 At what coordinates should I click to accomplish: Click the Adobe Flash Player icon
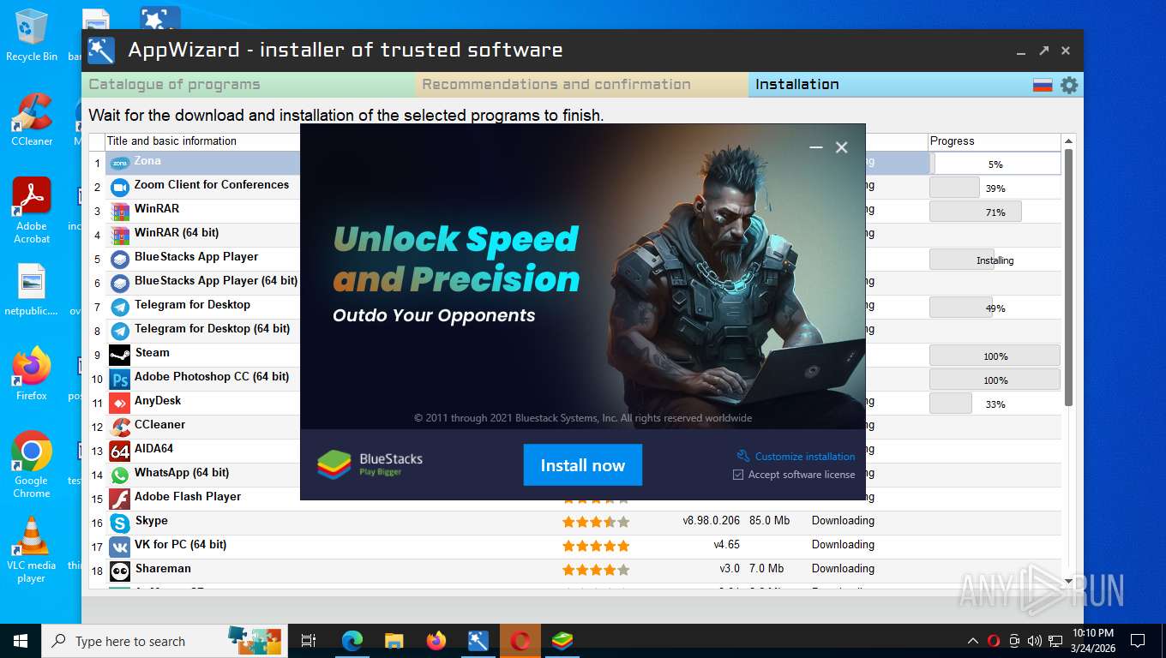(119, 499)
